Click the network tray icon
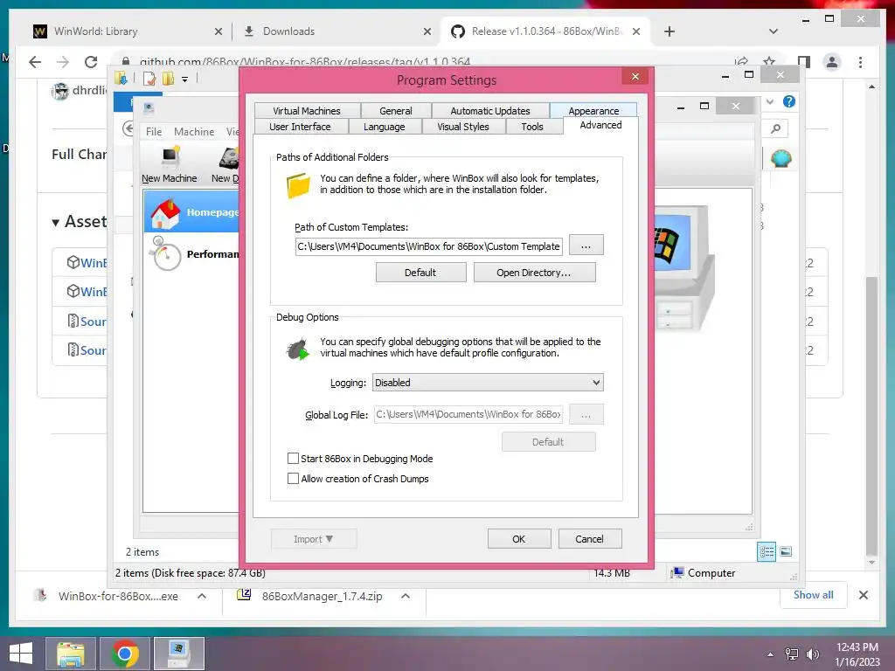This screenshot has height=671, width=895. 792,654
